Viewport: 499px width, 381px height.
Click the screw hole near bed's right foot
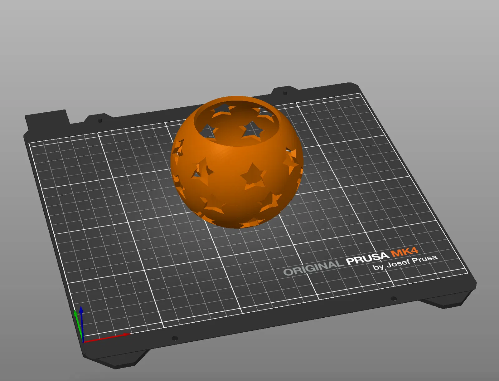pyautogui.click(x=394, y=299)
